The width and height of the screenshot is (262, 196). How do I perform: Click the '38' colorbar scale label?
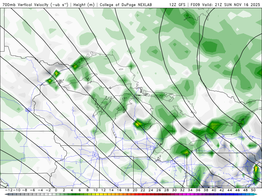pyautogui.click(x=206, y=190)
